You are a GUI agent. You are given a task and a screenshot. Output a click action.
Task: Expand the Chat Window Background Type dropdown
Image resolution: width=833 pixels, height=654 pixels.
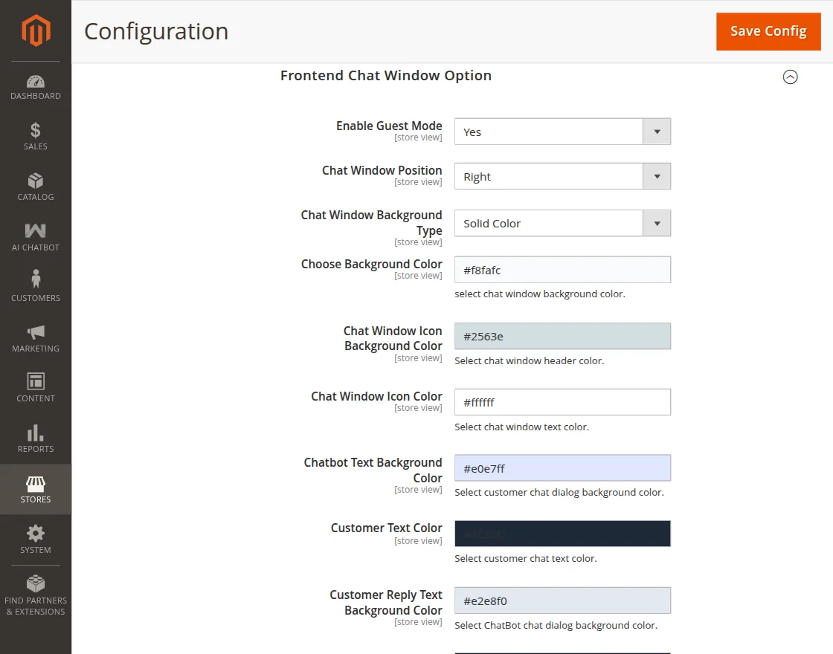[655, 223]
